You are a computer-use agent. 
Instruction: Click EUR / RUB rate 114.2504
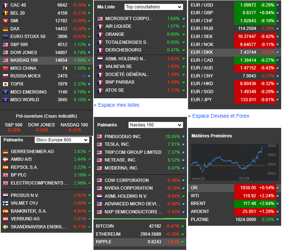[247, 28]
